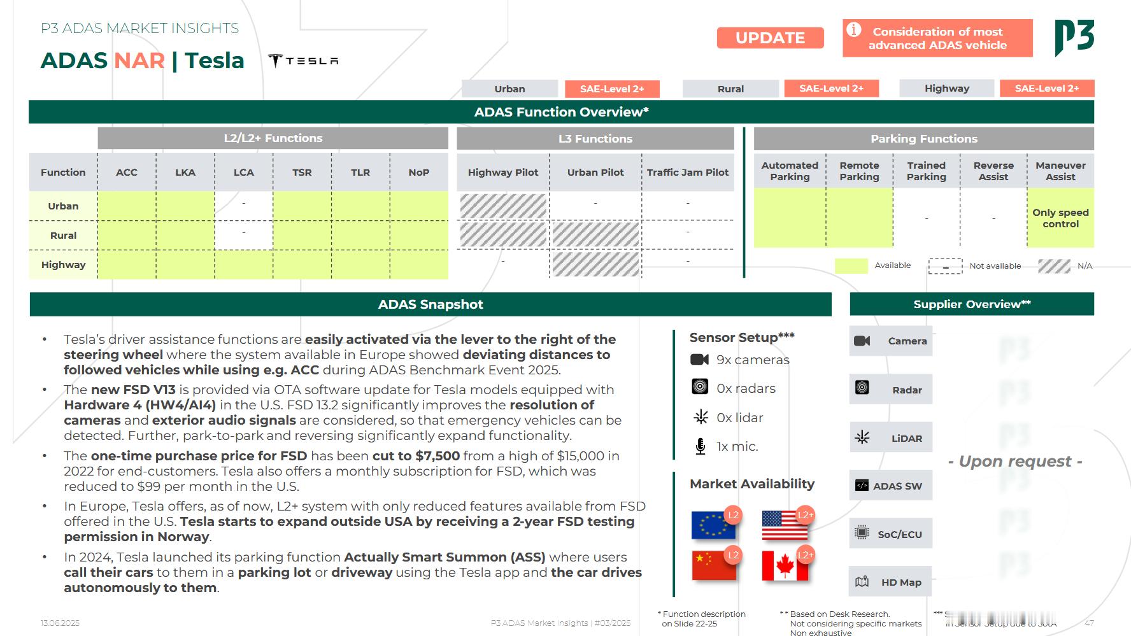
Task: Click the Upon request text
Action: 1015,461
